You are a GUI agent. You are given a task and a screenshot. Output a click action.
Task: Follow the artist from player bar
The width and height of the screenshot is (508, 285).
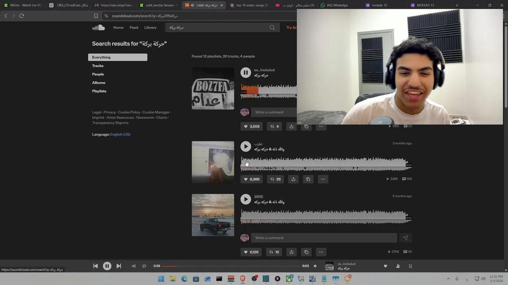point(398,266)
